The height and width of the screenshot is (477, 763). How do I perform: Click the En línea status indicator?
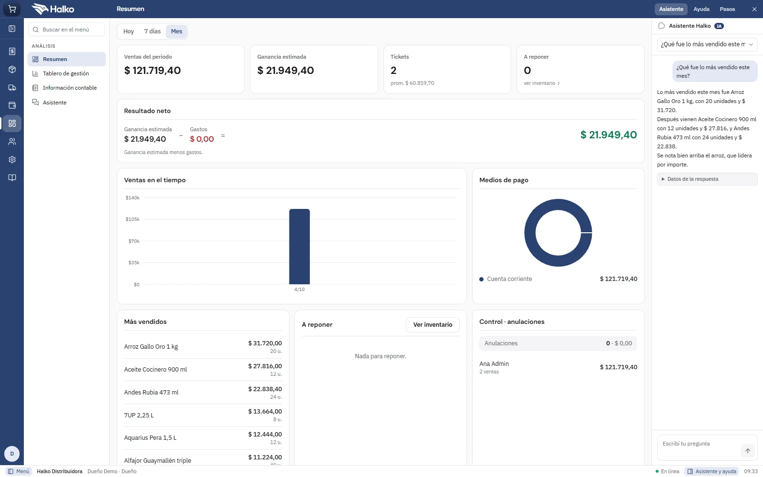coord(667,471)
